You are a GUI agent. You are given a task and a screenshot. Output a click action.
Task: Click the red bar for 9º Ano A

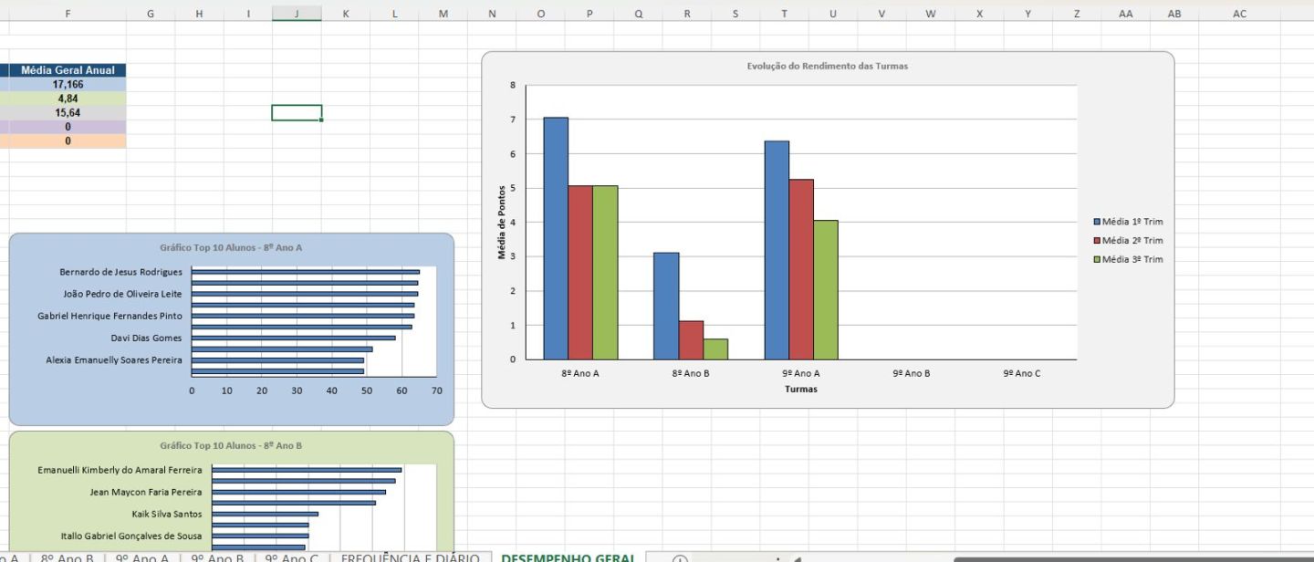pyautogui.click(x=801, y=269)
